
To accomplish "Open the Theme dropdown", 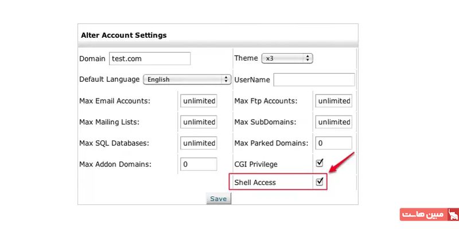I will click(x=286, y=58).
